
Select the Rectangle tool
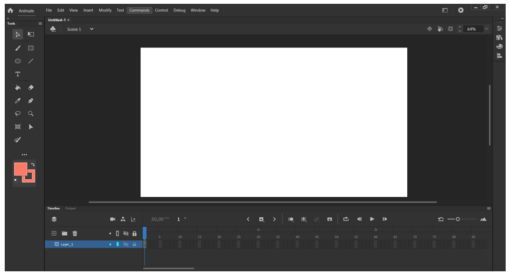point(31,48)
